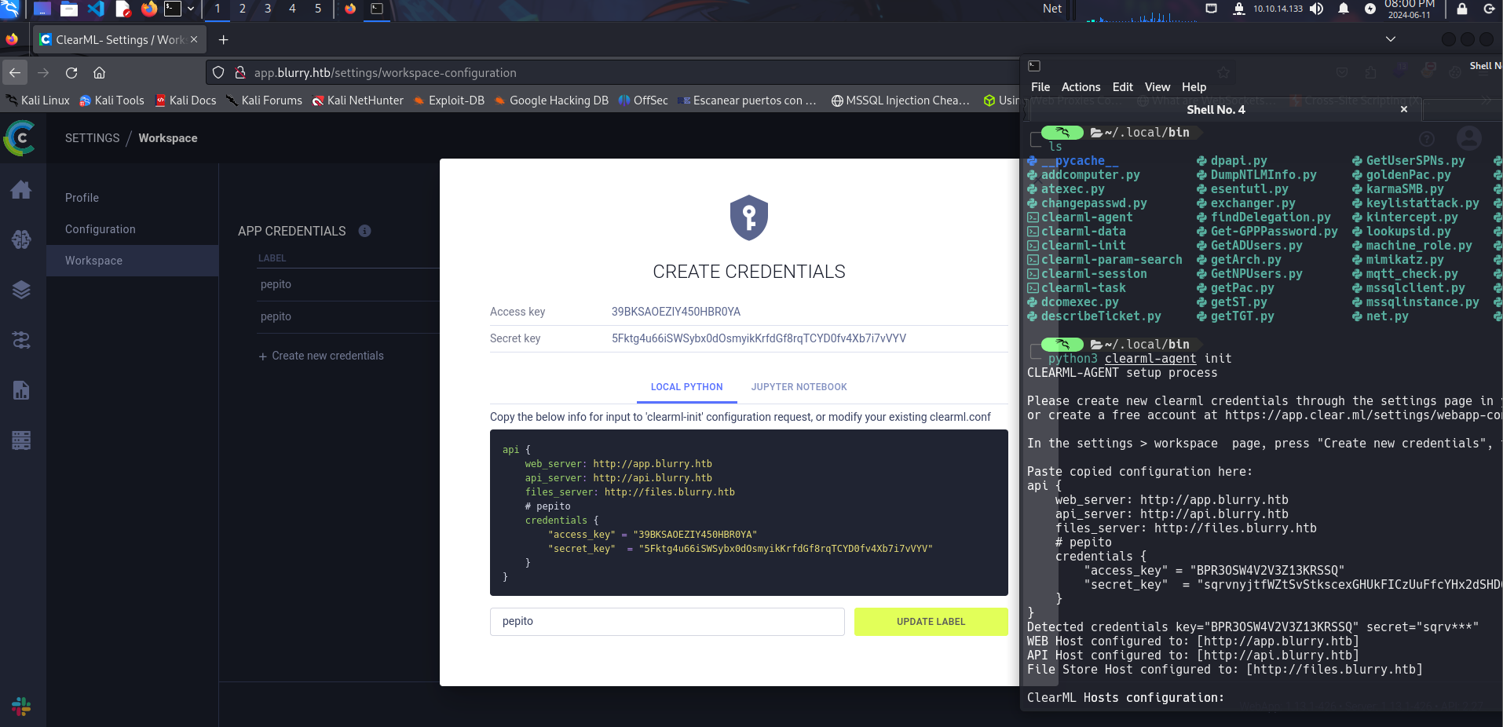
Task: Open the Kali Tools bookmark
Action: click(112, 100)
